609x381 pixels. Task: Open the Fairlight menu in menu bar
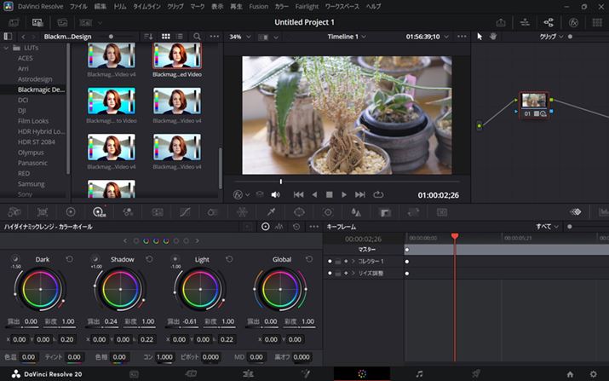306,6
